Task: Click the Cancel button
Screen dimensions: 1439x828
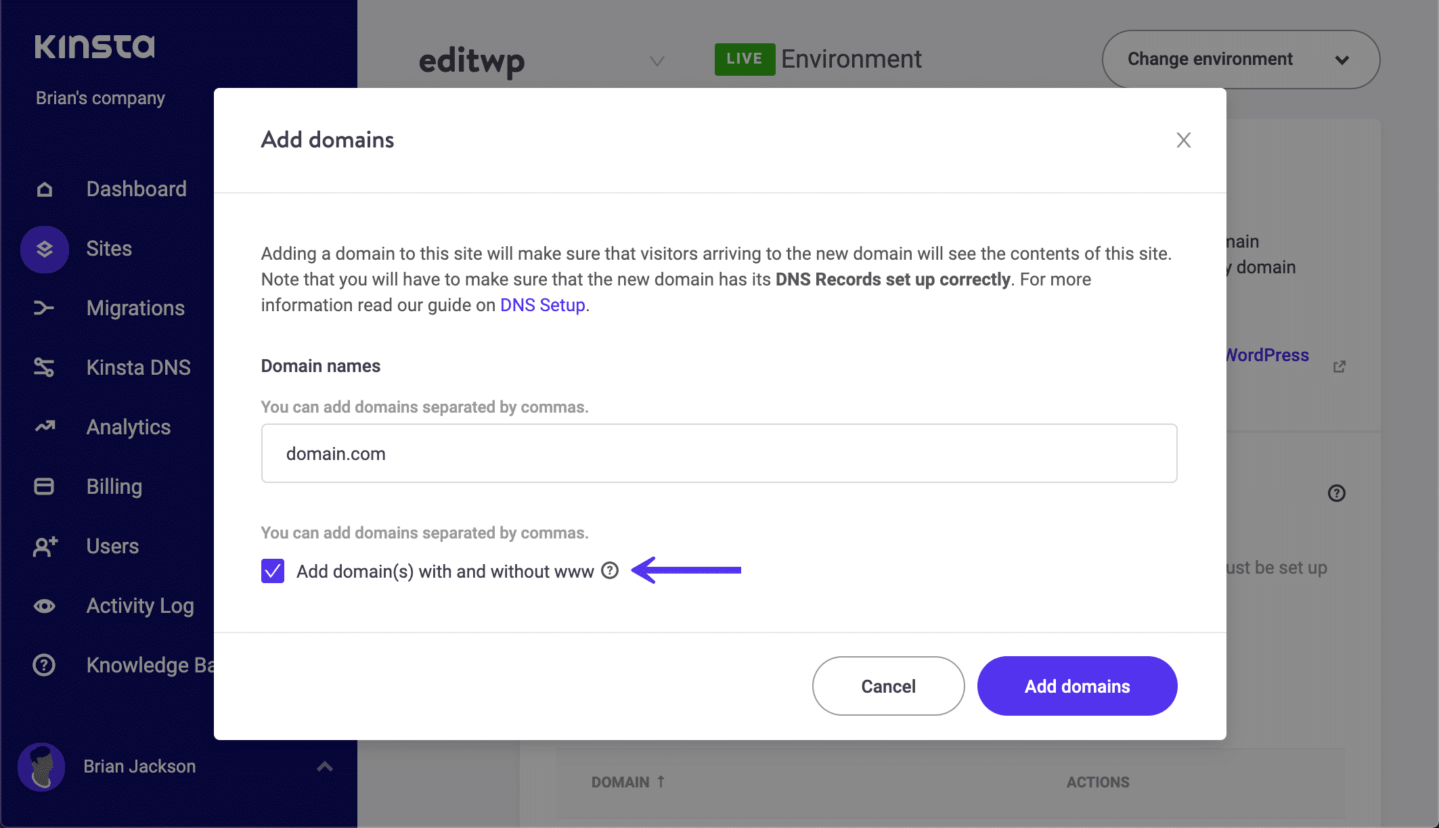Action: tap(887, 686)
